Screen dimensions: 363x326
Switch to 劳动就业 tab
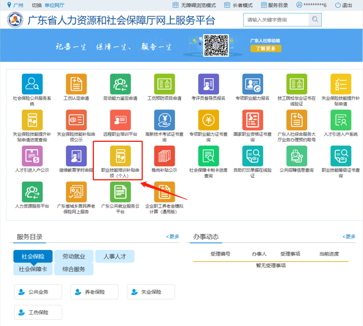(x=74, y=257)
